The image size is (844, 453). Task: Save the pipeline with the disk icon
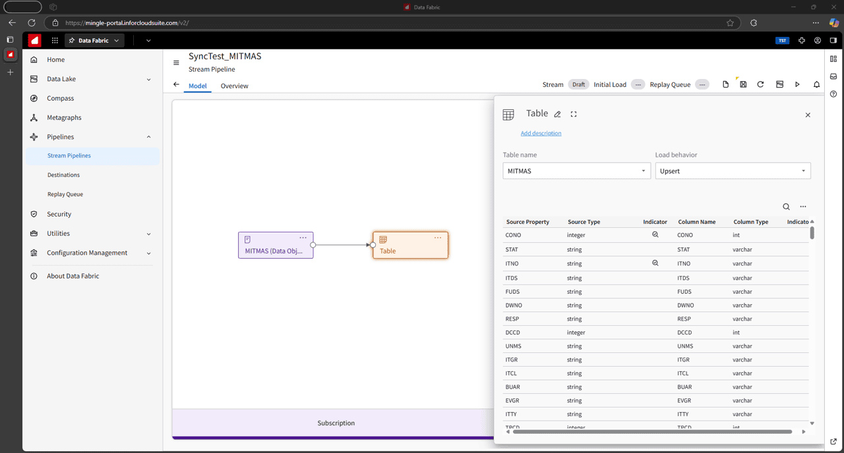point(743,84)
